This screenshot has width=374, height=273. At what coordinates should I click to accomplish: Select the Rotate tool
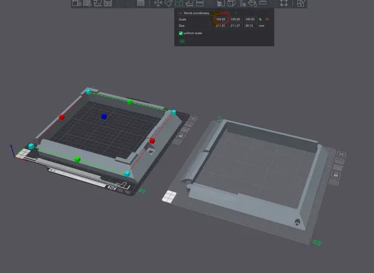coord(168,3)
